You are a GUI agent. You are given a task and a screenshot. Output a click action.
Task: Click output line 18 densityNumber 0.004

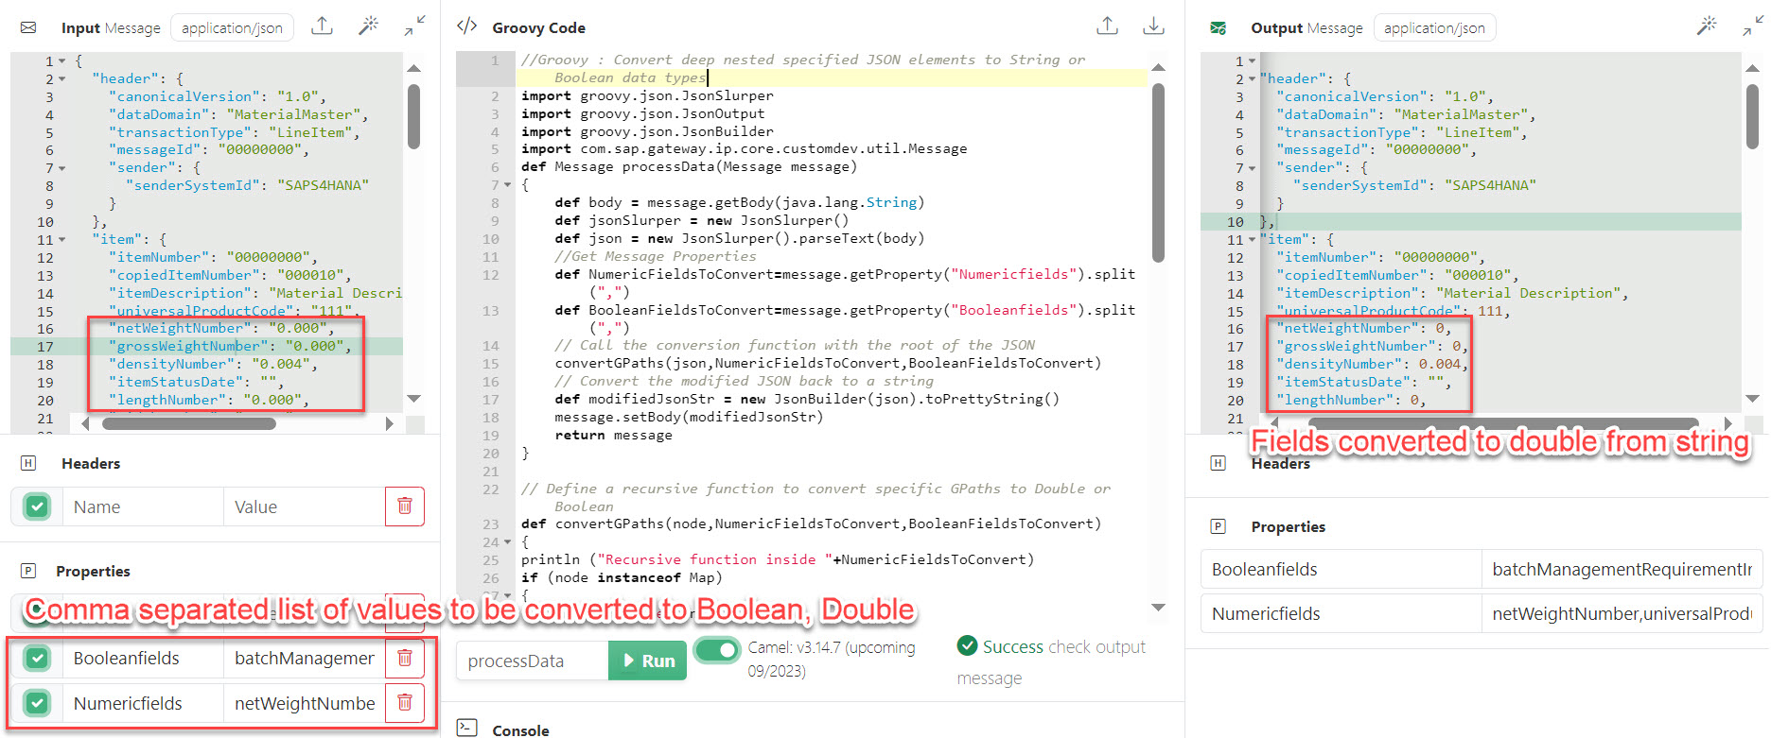click(x=1371, y=364)
